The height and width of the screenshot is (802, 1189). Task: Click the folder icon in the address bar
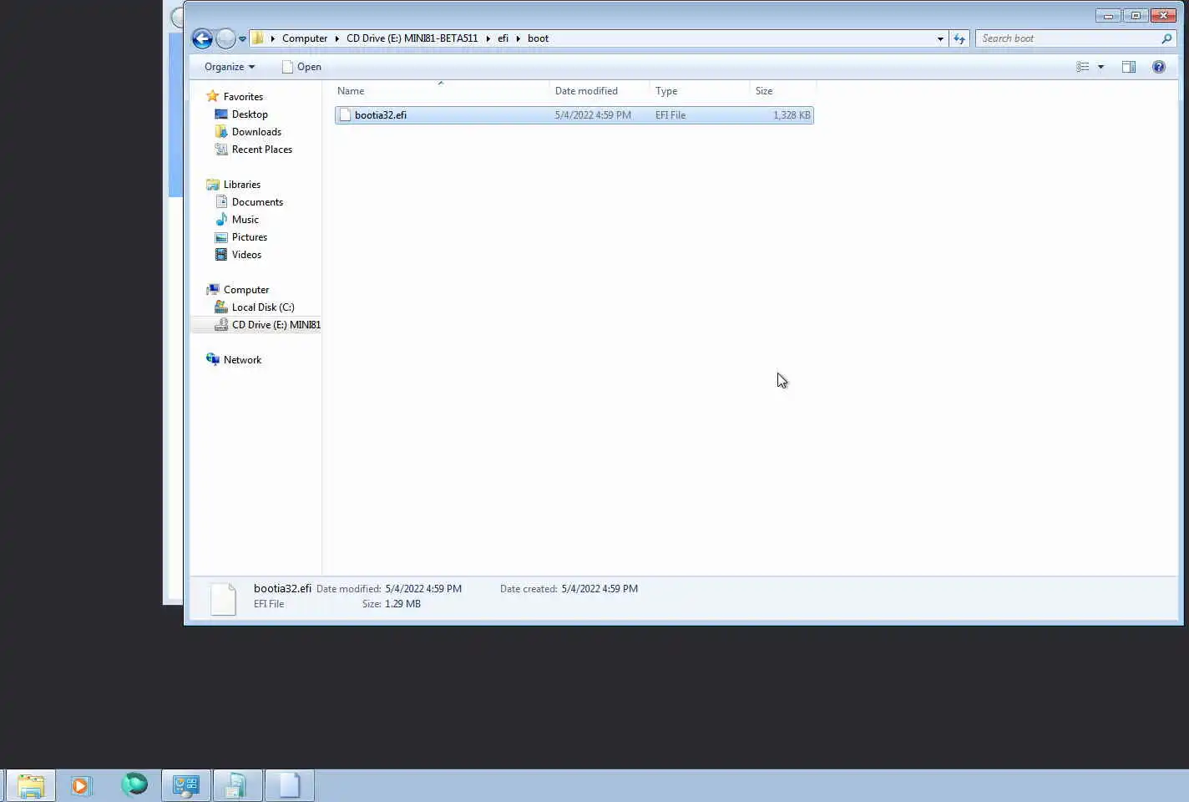pos(258,38)
